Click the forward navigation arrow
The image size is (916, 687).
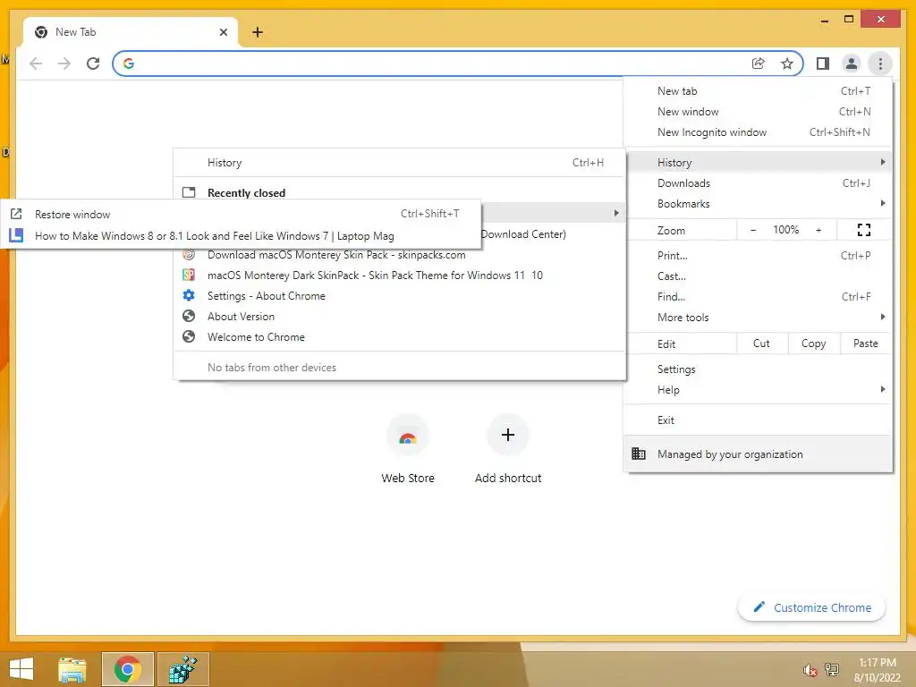(x=64, y=64)
